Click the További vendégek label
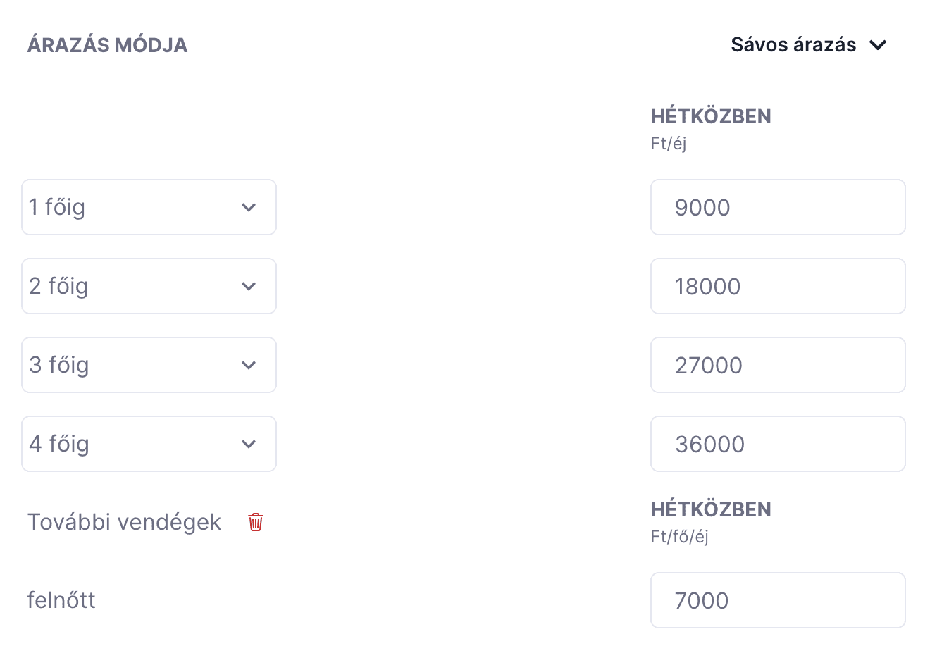 (124, 522)
